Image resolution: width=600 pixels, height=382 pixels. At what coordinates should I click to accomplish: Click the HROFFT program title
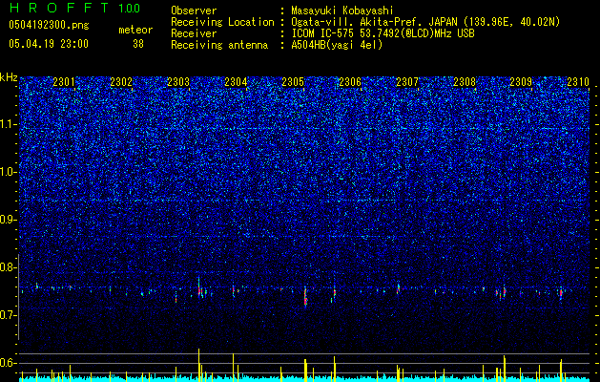[58, 8]
